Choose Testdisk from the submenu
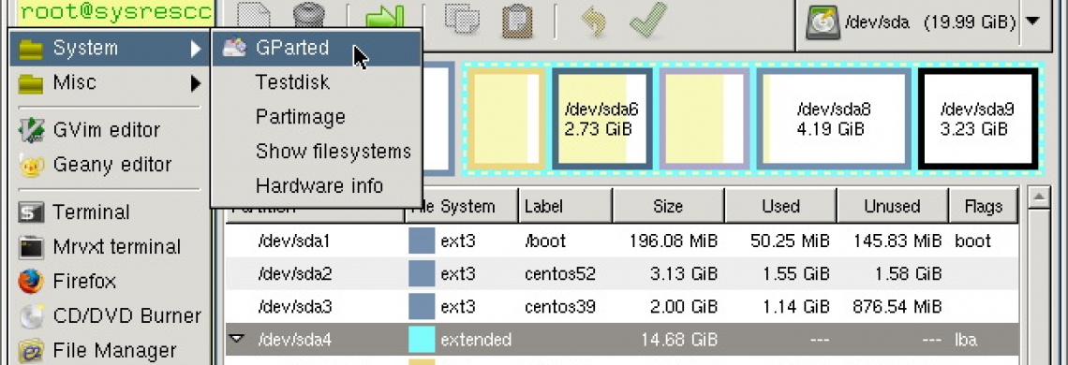 point(316,82)
